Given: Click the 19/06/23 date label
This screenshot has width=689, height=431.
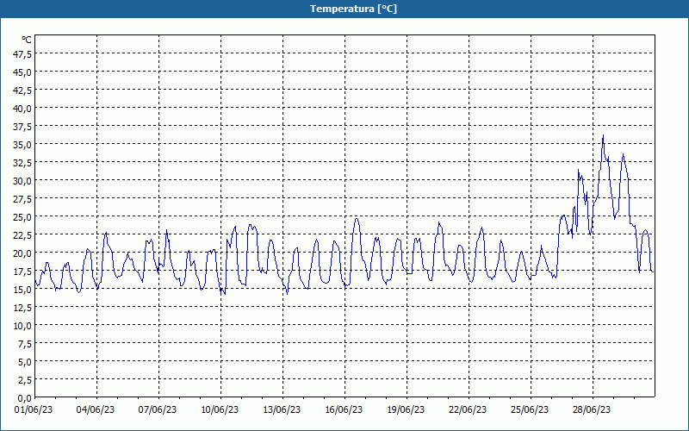Looking at the screenshot, I should [406, 410].
